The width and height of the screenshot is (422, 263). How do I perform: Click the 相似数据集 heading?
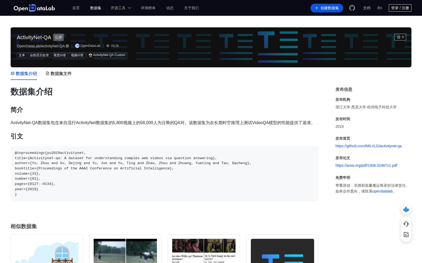pyautogui.click(x=24, y=226)
